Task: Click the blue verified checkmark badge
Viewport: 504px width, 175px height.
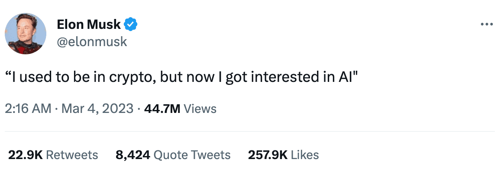Action: [x=130, y=25]
